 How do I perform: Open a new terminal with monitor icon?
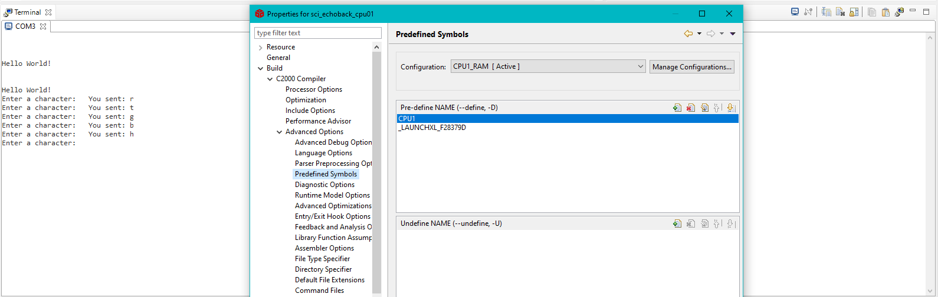pyautogui.click(x=795, y=12)
